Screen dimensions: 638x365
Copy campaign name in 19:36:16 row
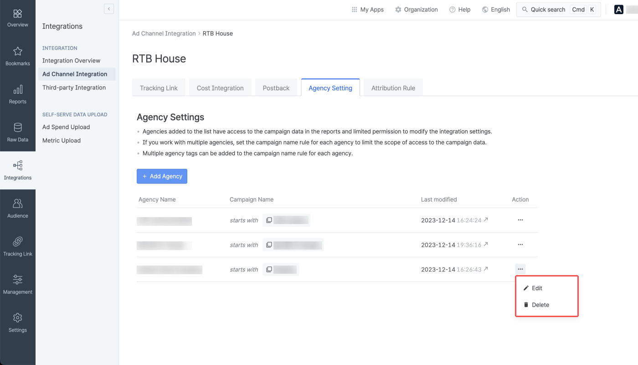click(269, 245)
